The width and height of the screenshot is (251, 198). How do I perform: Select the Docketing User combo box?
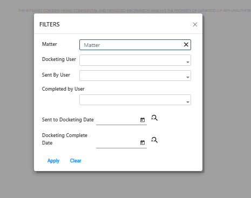click(x=135, y=60)
